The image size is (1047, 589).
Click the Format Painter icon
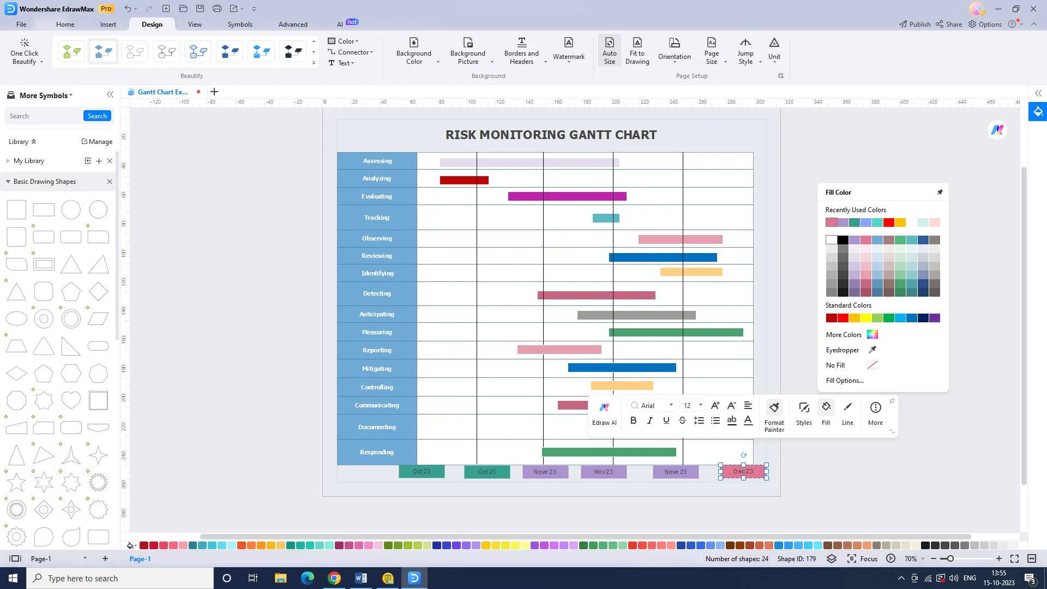click(774, 407)
